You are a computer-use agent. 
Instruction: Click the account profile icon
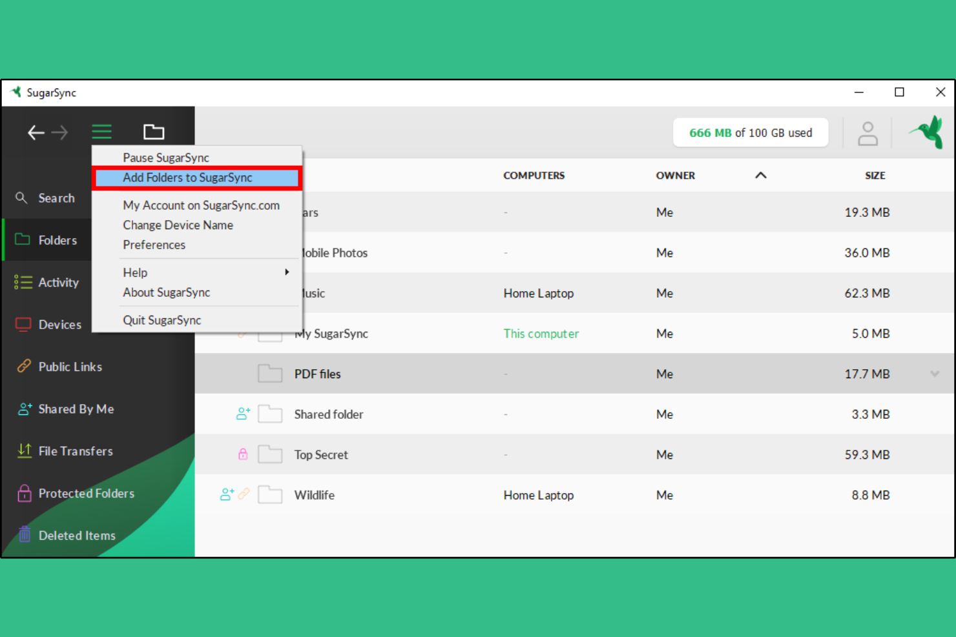point(868,132)
